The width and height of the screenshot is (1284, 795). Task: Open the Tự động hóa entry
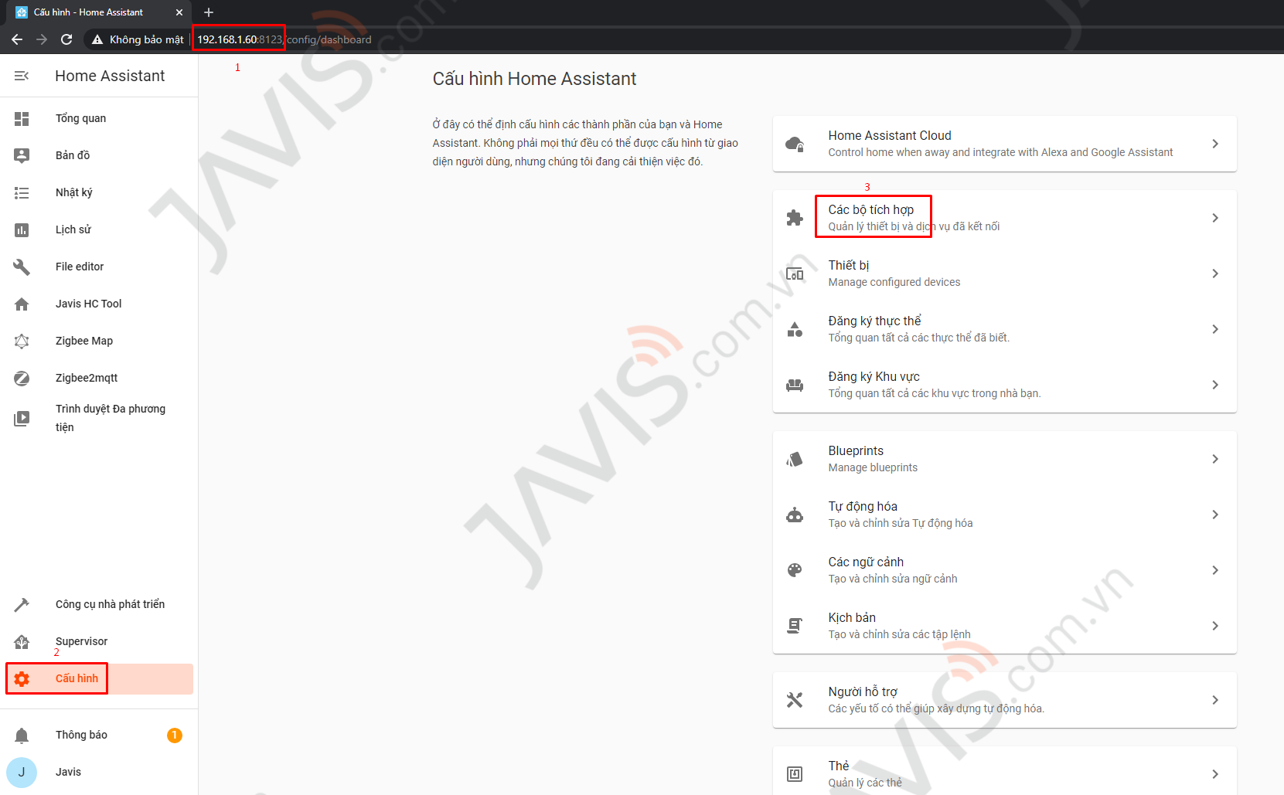tap(1004, 515)
